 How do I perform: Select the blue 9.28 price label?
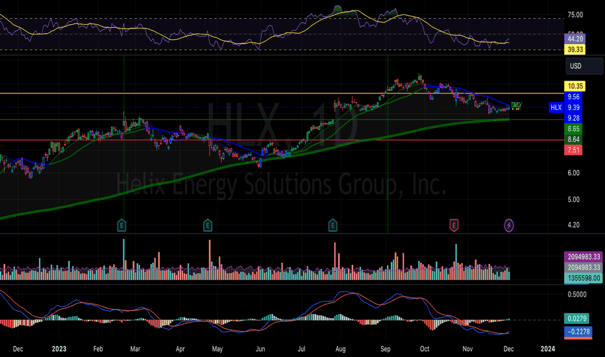(x=573, y=118)
